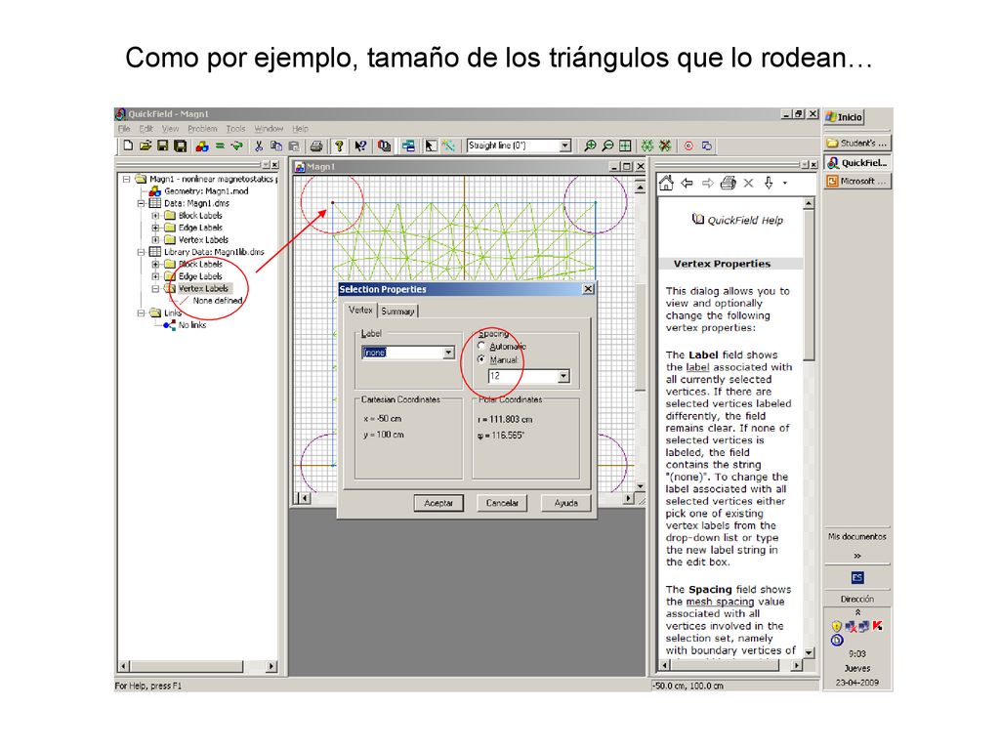Click the project tree horizontal scrollbar
The width and height of the screenshot is (1000, 750).
click(x=197, y=666)
